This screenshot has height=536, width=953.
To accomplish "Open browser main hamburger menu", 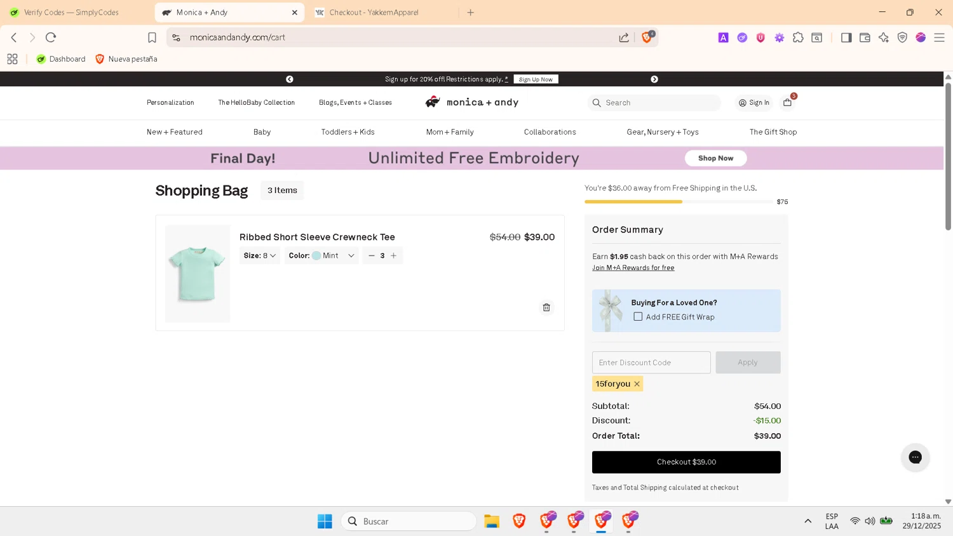I will [x=939, y=37].
